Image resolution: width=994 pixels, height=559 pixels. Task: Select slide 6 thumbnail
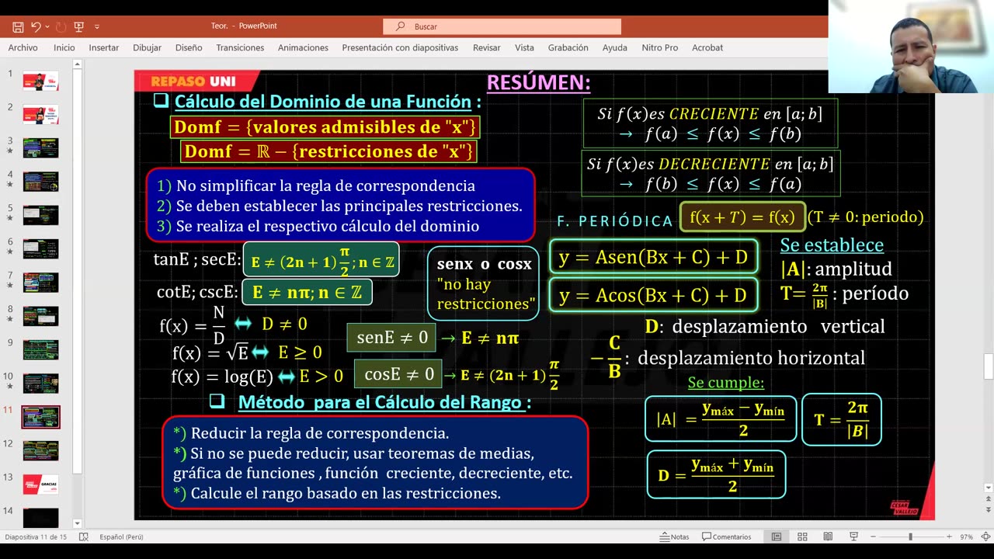click(x=40, y=248)
